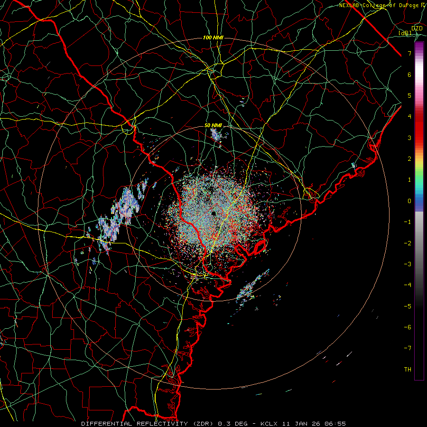The height and width of the screenshot is (427, 427).
Task: Click the '11 JAN 26 06:55' timestamp
Action: point(313,424)
